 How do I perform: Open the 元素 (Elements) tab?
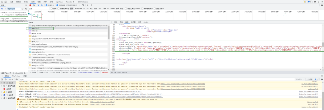(12, 2)
